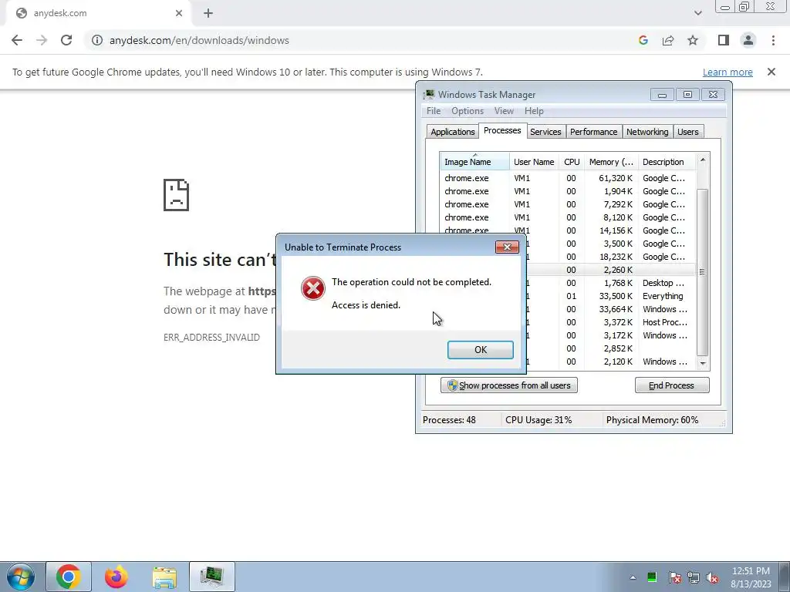The image size is (790, 592).
Task: Dismiss the Windows 7 update notice
Action: 771,72
